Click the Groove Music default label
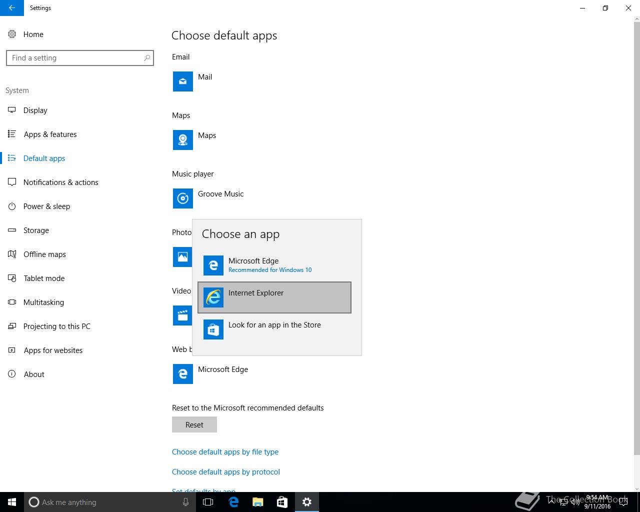Image resolution: width=640 pixels, height=512 pixels. 221,194
